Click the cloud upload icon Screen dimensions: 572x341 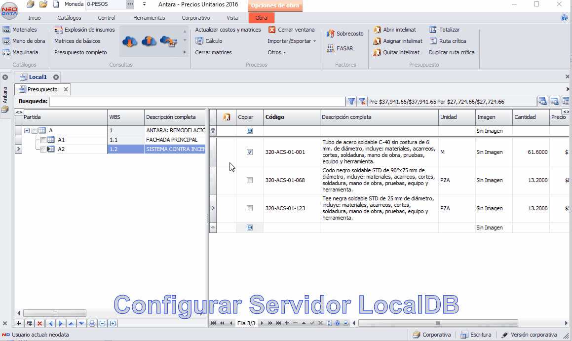tap(149, 42)
